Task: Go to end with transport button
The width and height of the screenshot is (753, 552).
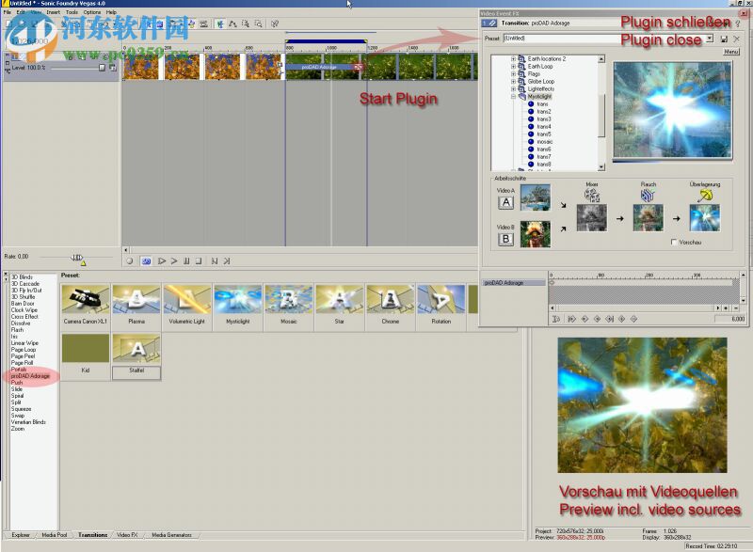Action: coord(227,260)
